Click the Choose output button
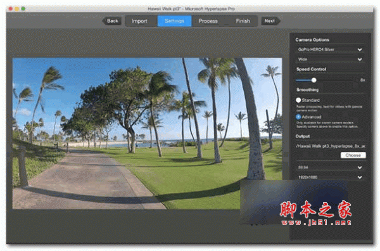This screenshot has height=251, width=380. tap(353, 155)
